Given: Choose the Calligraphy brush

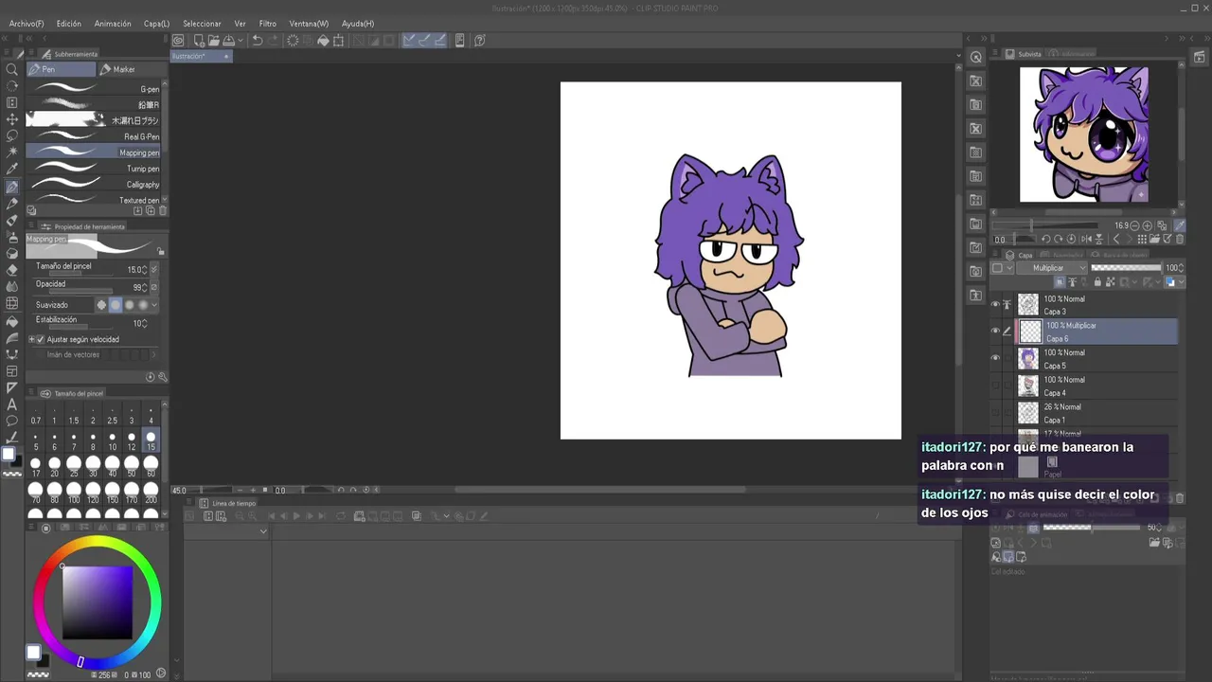Looking at the screenshot, I should tap(95, 185).
